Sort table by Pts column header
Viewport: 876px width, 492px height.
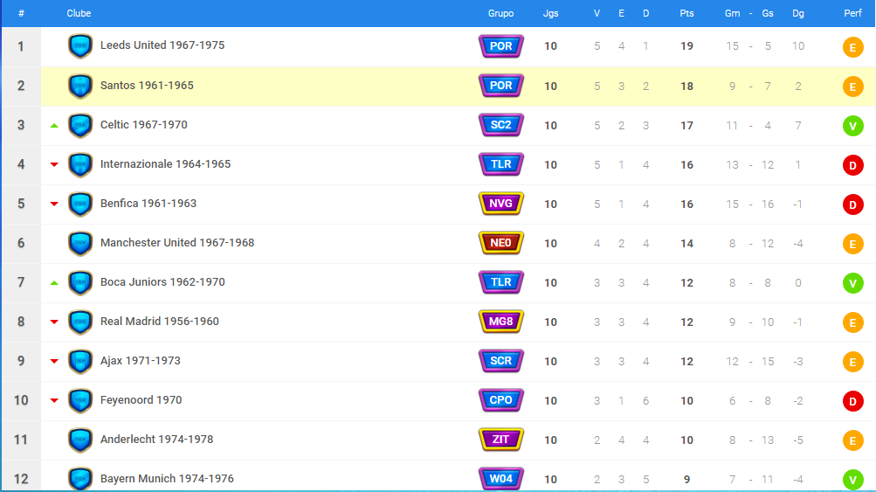pyautogui.click(x=686, y=14)
